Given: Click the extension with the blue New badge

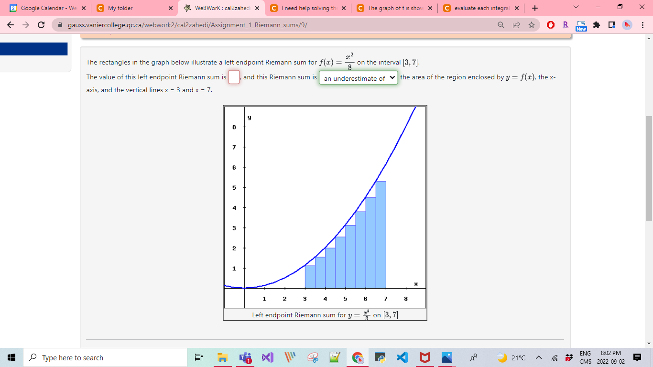Looking at the screenshot, I should 581,24.
